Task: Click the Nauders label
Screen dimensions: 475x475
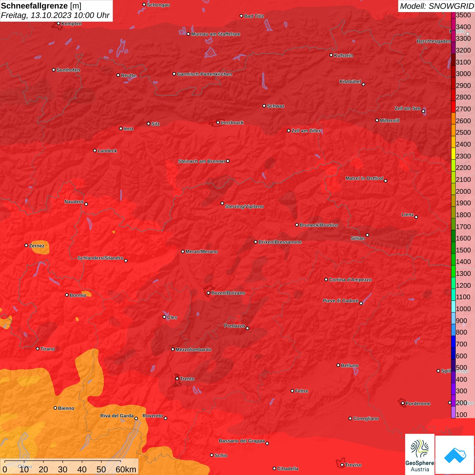Action: 74,202
